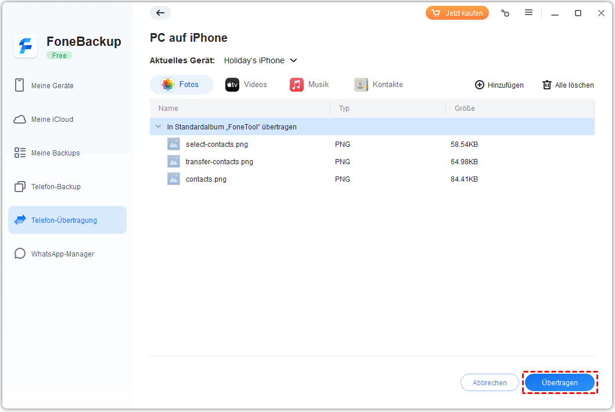This screenshot has height=412, width=615.
Task: Click the Telefon-Backup copy icon
Action: [x=20, y=187]
